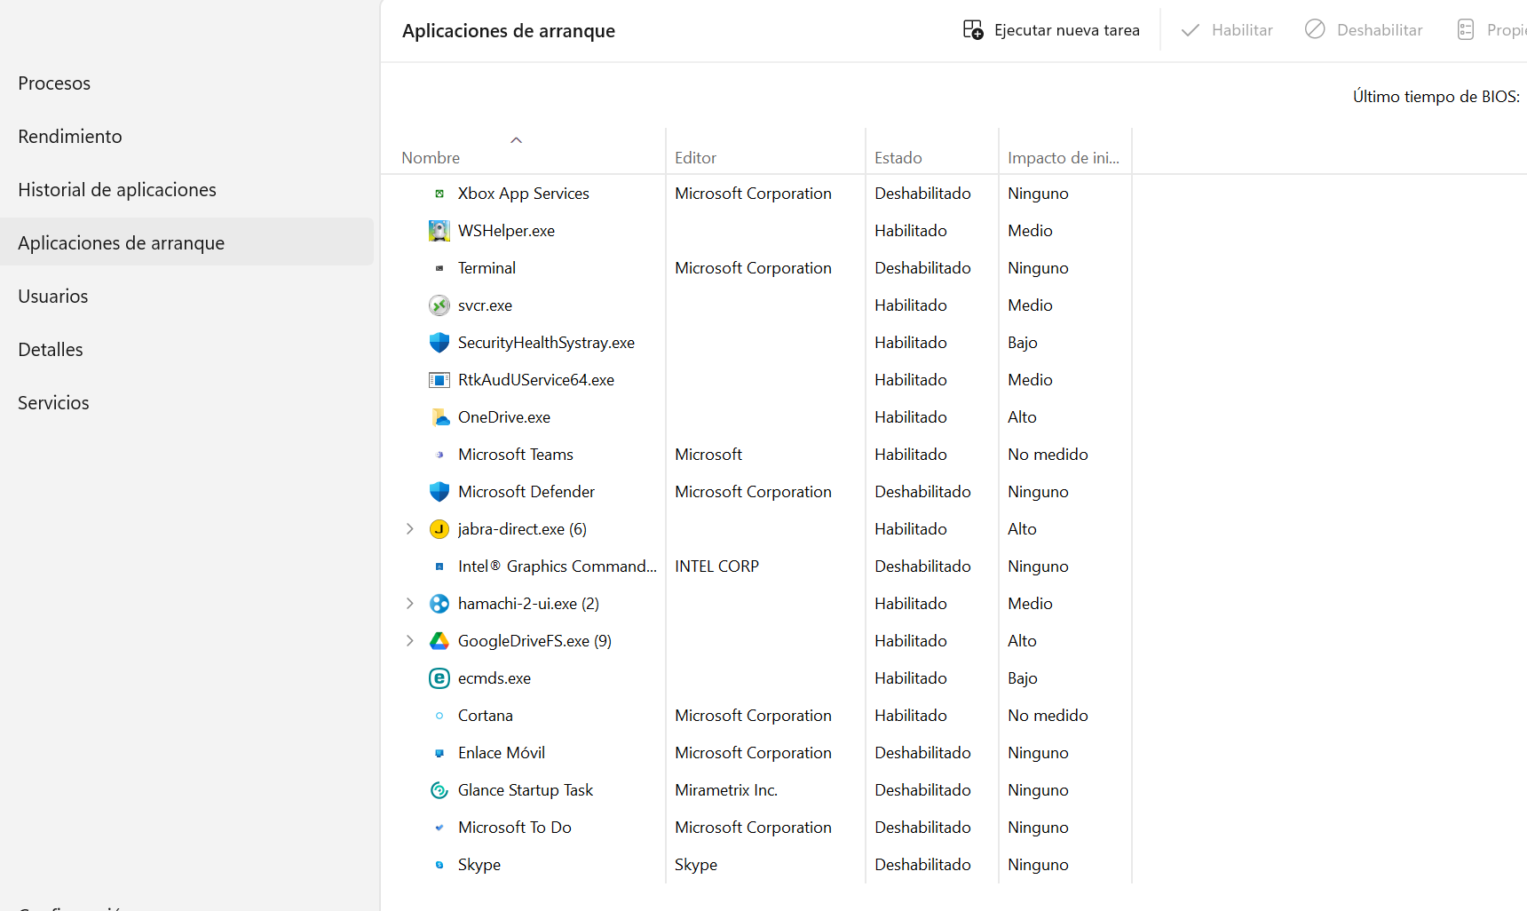The image size is (1527, 911).
Task: Click the Intel Graphics Command icon
Action: (439, 566)
